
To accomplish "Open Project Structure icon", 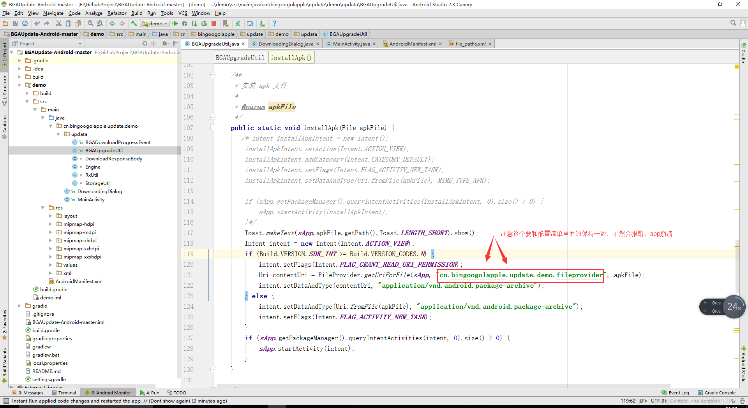I will click(x=250, y=24).
